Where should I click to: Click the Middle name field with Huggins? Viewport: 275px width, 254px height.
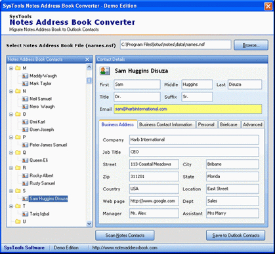coord(197,84)
